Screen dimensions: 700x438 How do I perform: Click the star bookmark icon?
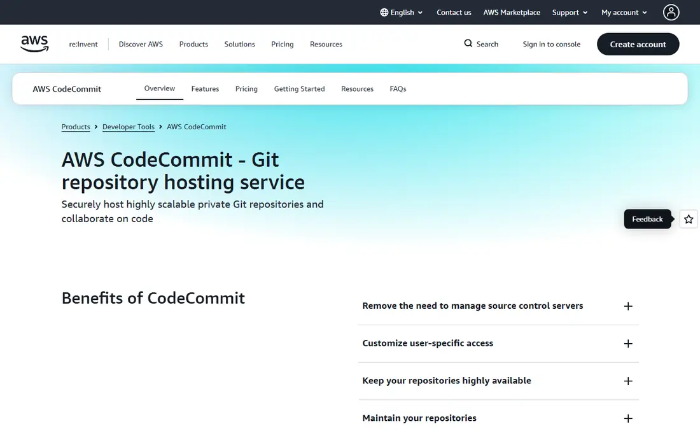(x=689, y=219)
